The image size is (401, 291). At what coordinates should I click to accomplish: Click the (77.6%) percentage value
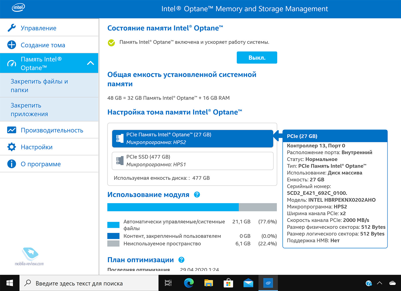[x=268, y=221]
